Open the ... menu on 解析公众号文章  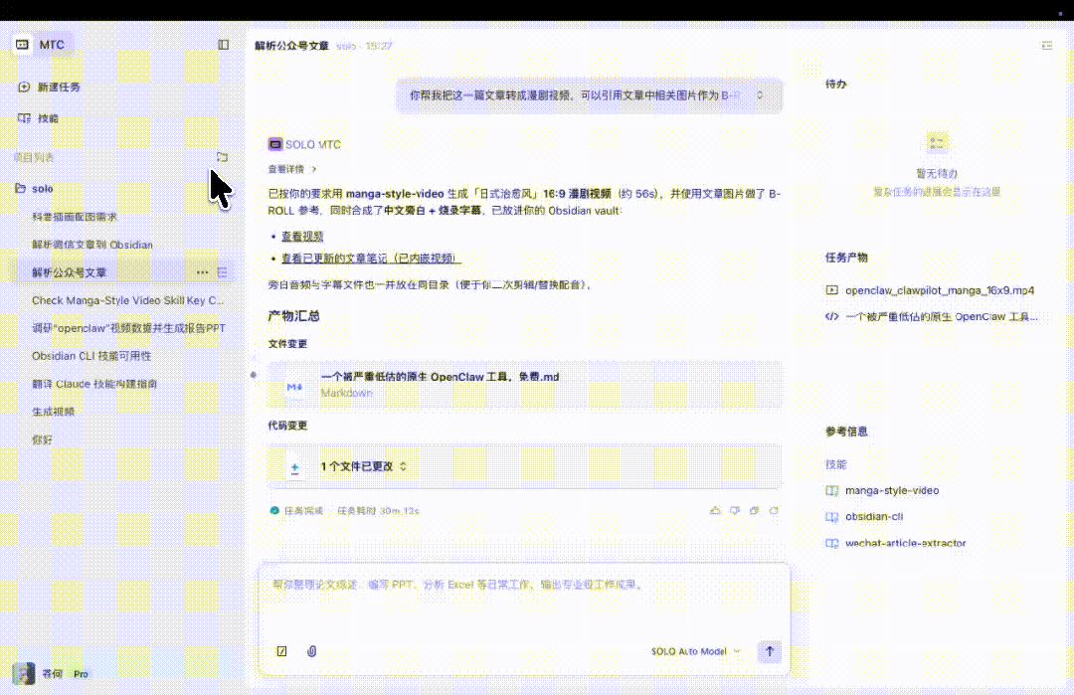[x=202, y=271]
